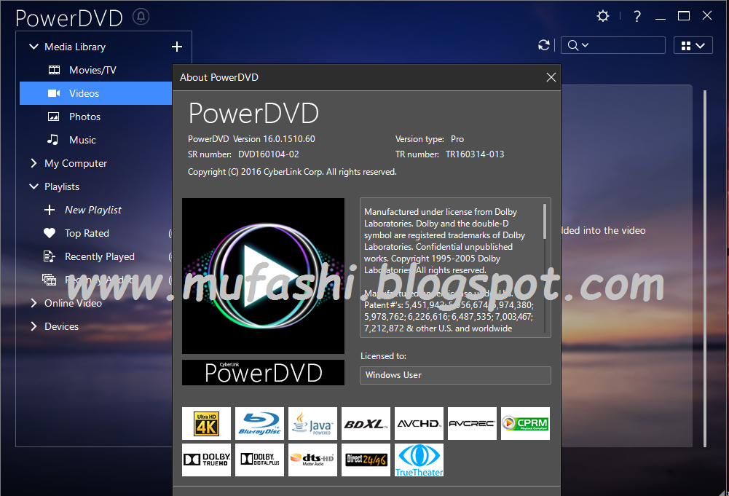Click the PowerDVD play logo artwork
The width and height of the screenshot is (729, 496).
point(263,276)
